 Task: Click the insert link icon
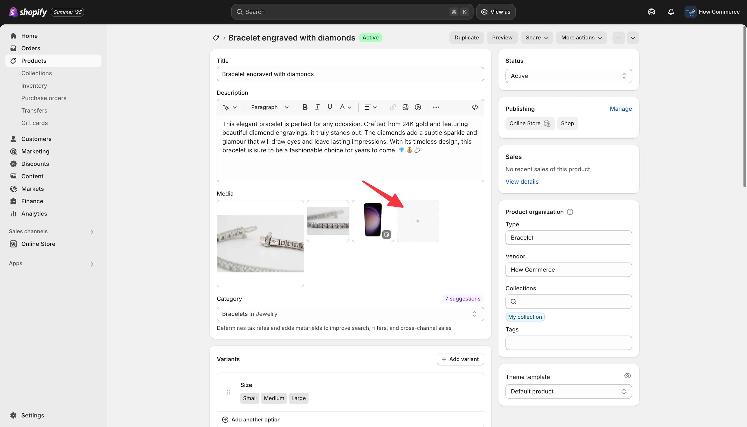tap(393, 107)
